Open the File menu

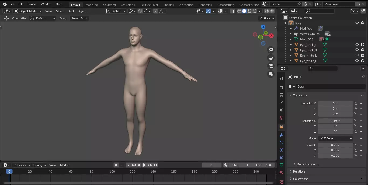(12, 4)
